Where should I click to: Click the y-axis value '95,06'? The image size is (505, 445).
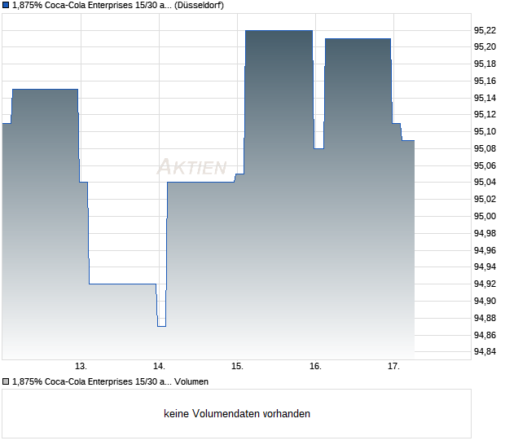(x=485, y=165)
